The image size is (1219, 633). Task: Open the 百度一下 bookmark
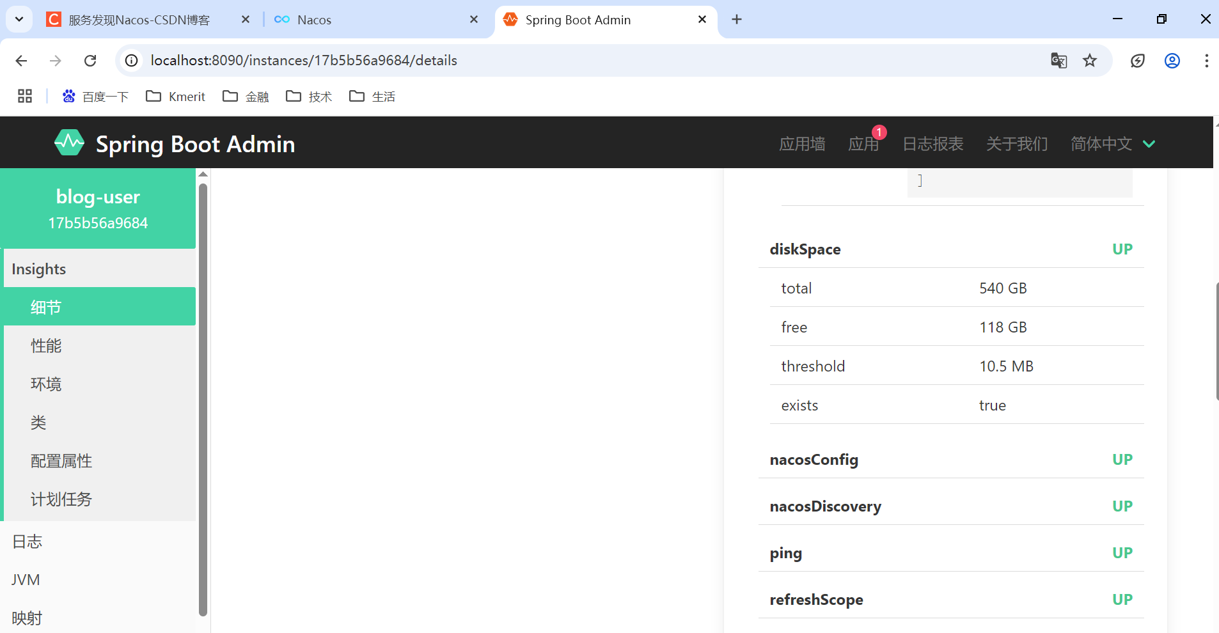95,97
